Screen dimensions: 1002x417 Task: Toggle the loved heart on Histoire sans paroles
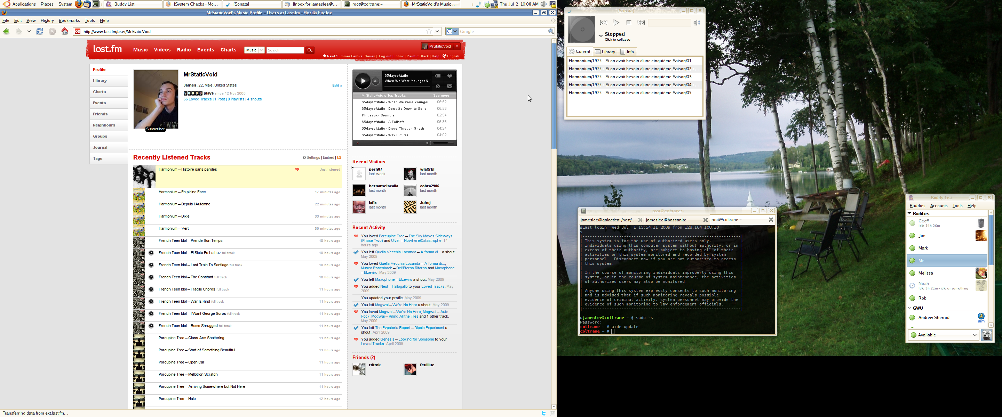297,170
